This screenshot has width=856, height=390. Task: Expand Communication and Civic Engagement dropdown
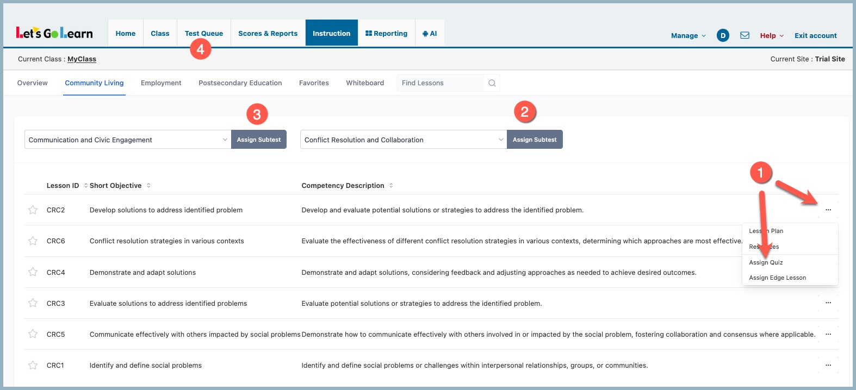[128, 140]
